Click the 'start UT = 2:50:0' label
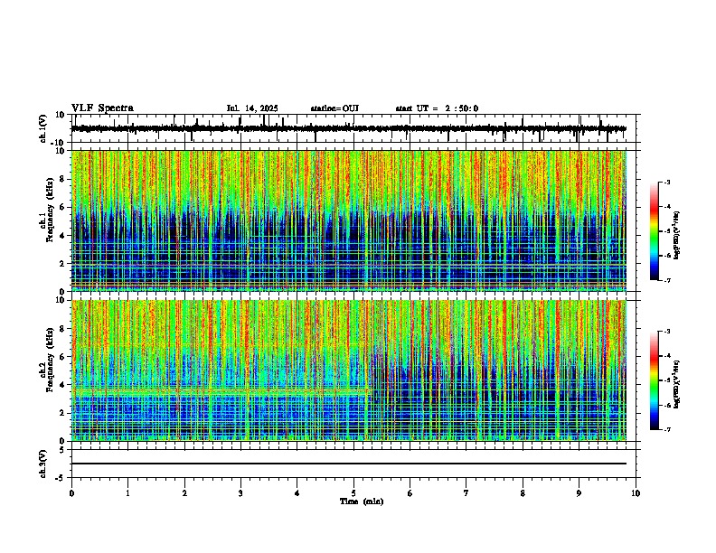 (x=437, y=108)
